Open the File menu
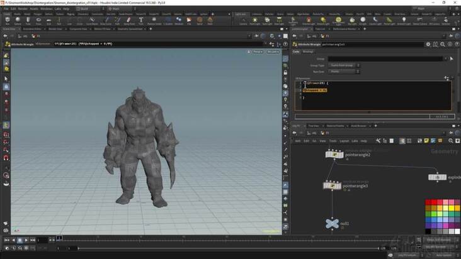Screen dimensions: 461x259 pos(6,9)
